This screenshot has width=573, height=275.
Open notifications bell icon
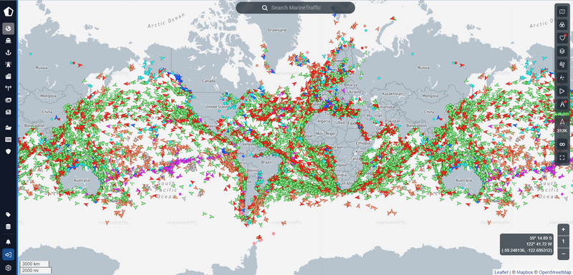[x=9, y=242]
